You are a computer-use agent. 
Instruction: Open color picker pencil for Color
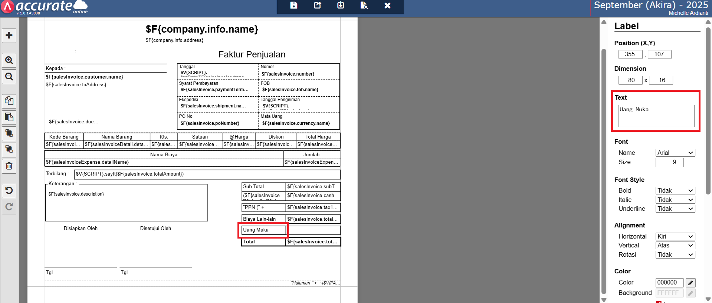point(690,283)
